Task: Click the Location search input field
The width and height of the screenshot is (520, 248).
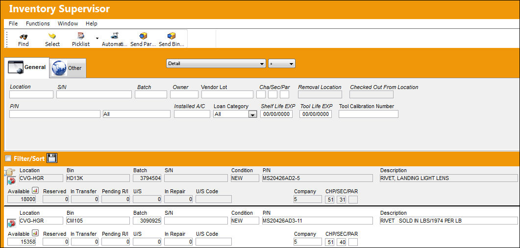Action: [x=31, y=94]
